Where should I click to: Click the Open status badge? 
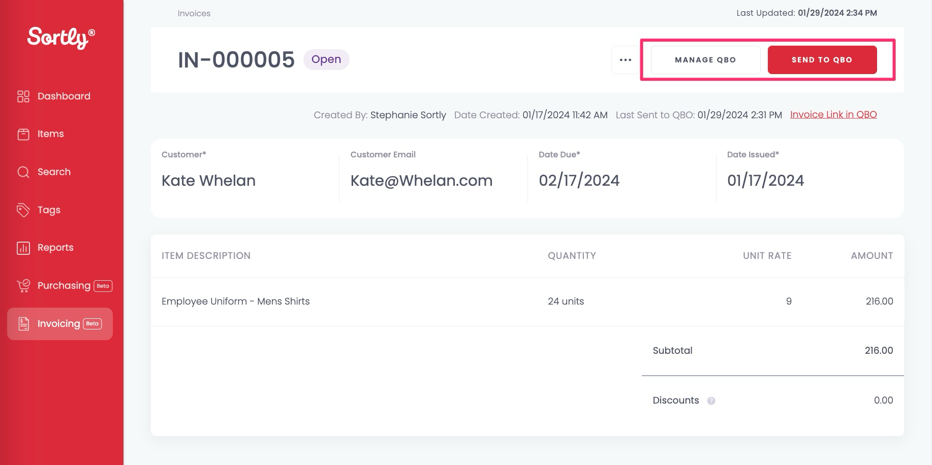pyautogui.click(x=326, y=59)
